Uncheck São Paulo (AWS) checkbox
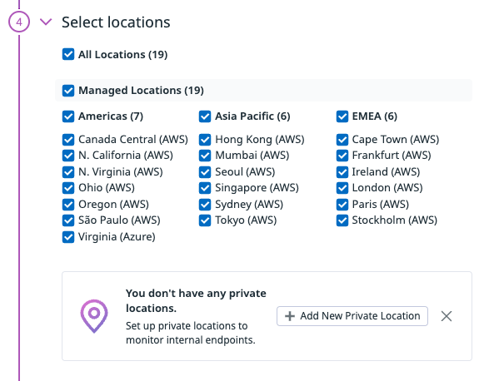The height and width of the screenshot is (381, 489). 68,220
